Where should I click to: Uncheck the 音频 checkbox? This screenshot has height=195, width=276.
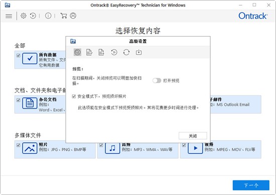pyautogui.click(x=101, y=145)
